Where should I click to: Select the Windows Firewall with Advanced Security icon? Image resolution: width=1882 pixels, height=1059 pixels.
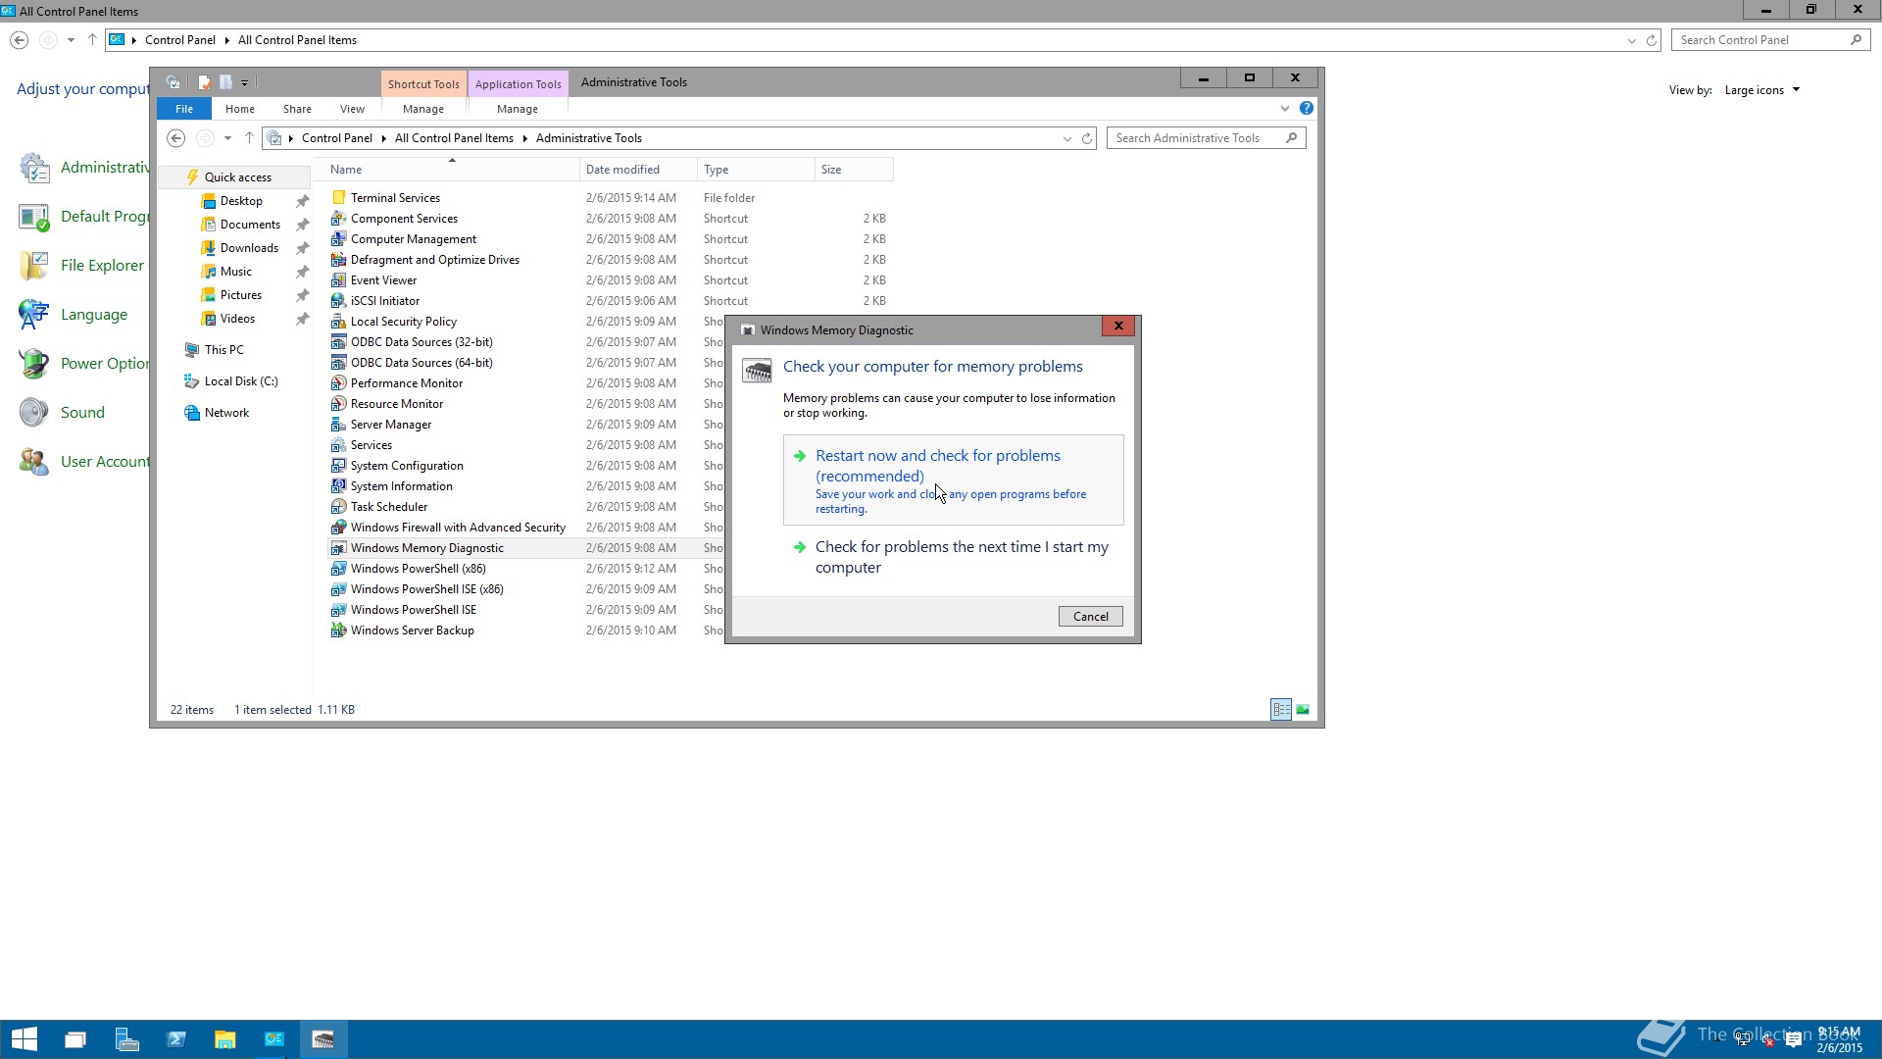click(x=338, y=528)
